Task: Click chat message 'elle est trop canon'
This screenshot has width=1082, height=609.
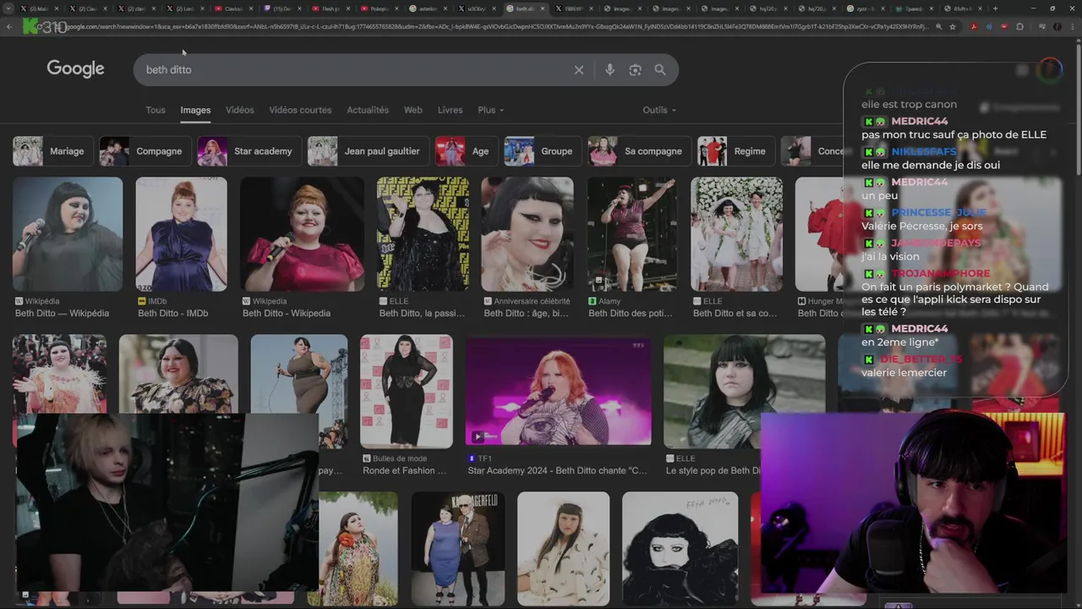Action: 909,105
